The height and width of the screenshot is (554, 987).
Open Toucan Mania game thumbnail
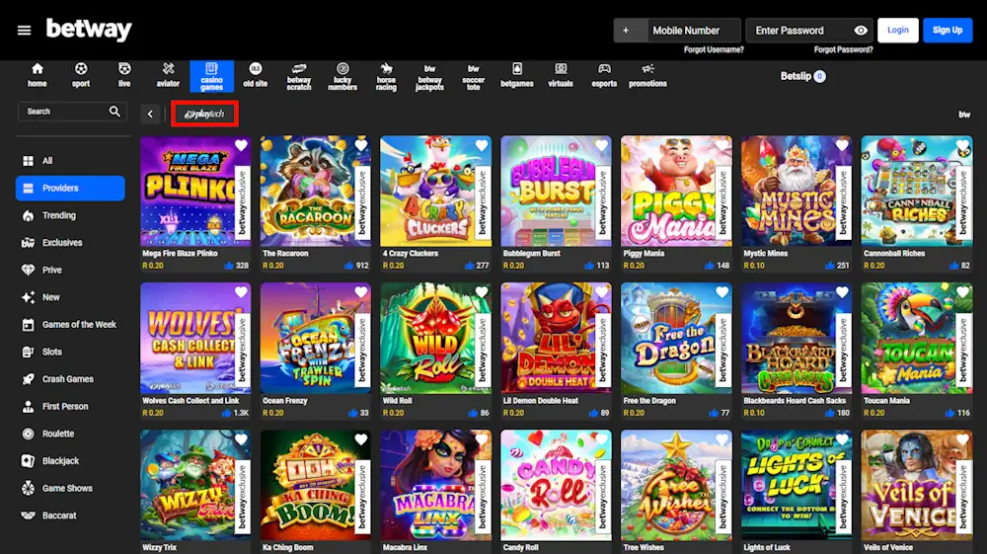pyautogui.click(x=917, y=338)
